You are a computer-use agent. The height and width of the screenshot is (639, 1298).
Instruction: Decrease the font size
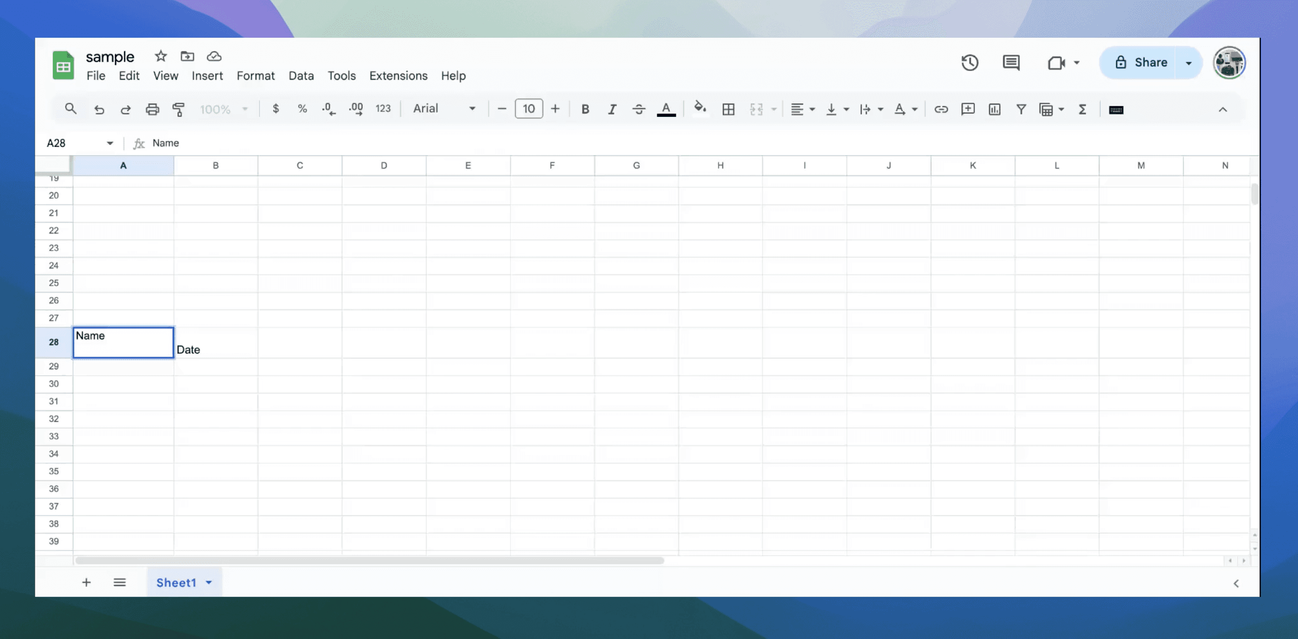pos(501,109)
